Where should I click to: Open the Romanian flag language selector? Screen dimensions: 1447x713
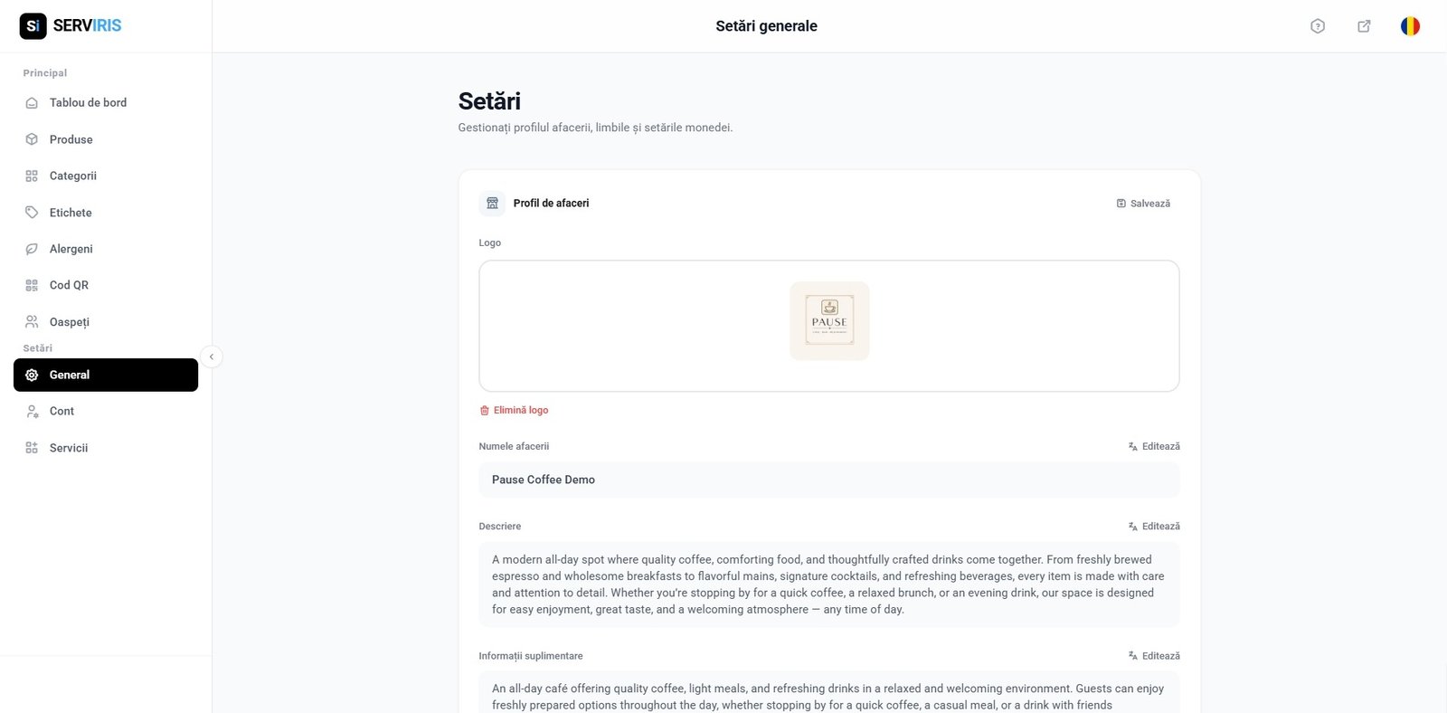pos(1410,26)
